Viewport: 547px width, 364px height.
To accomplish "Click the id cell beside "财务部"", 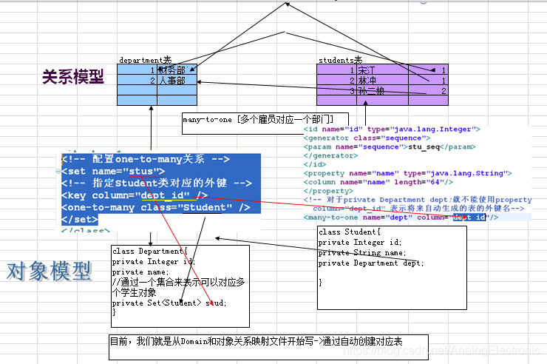I will pos(137,70).
